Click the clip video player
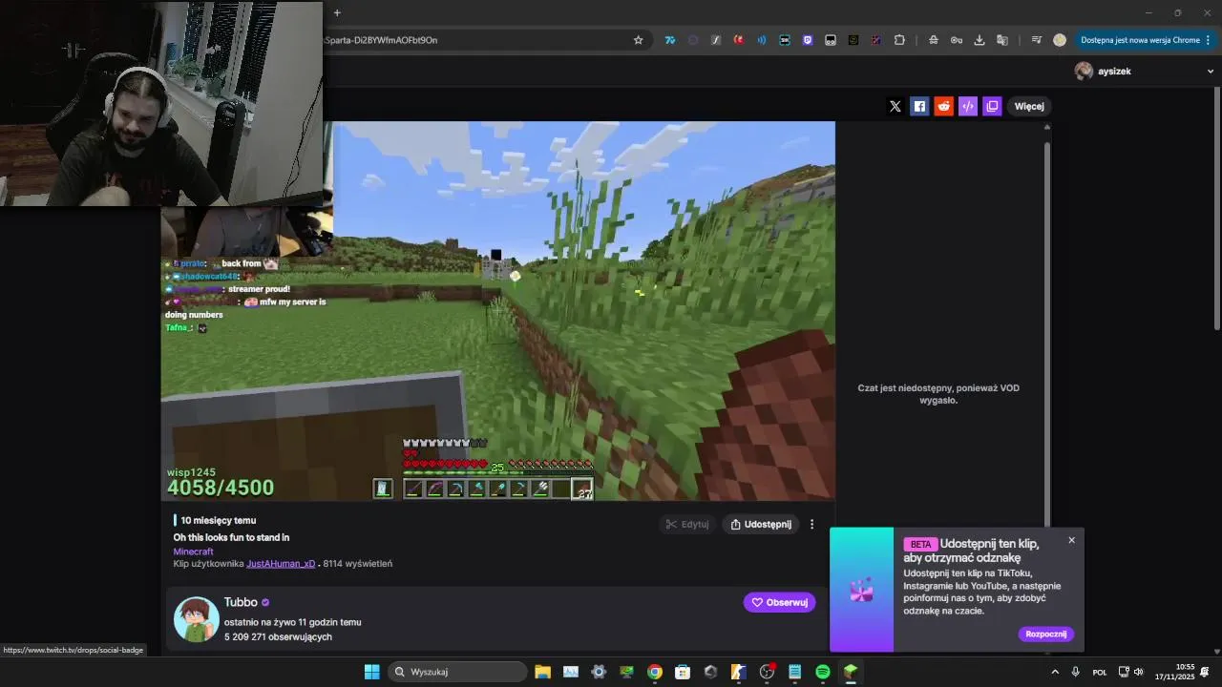 [x=497, y=310]
